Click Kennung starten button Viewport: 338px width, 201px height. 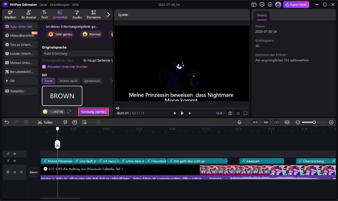[93, 112]
